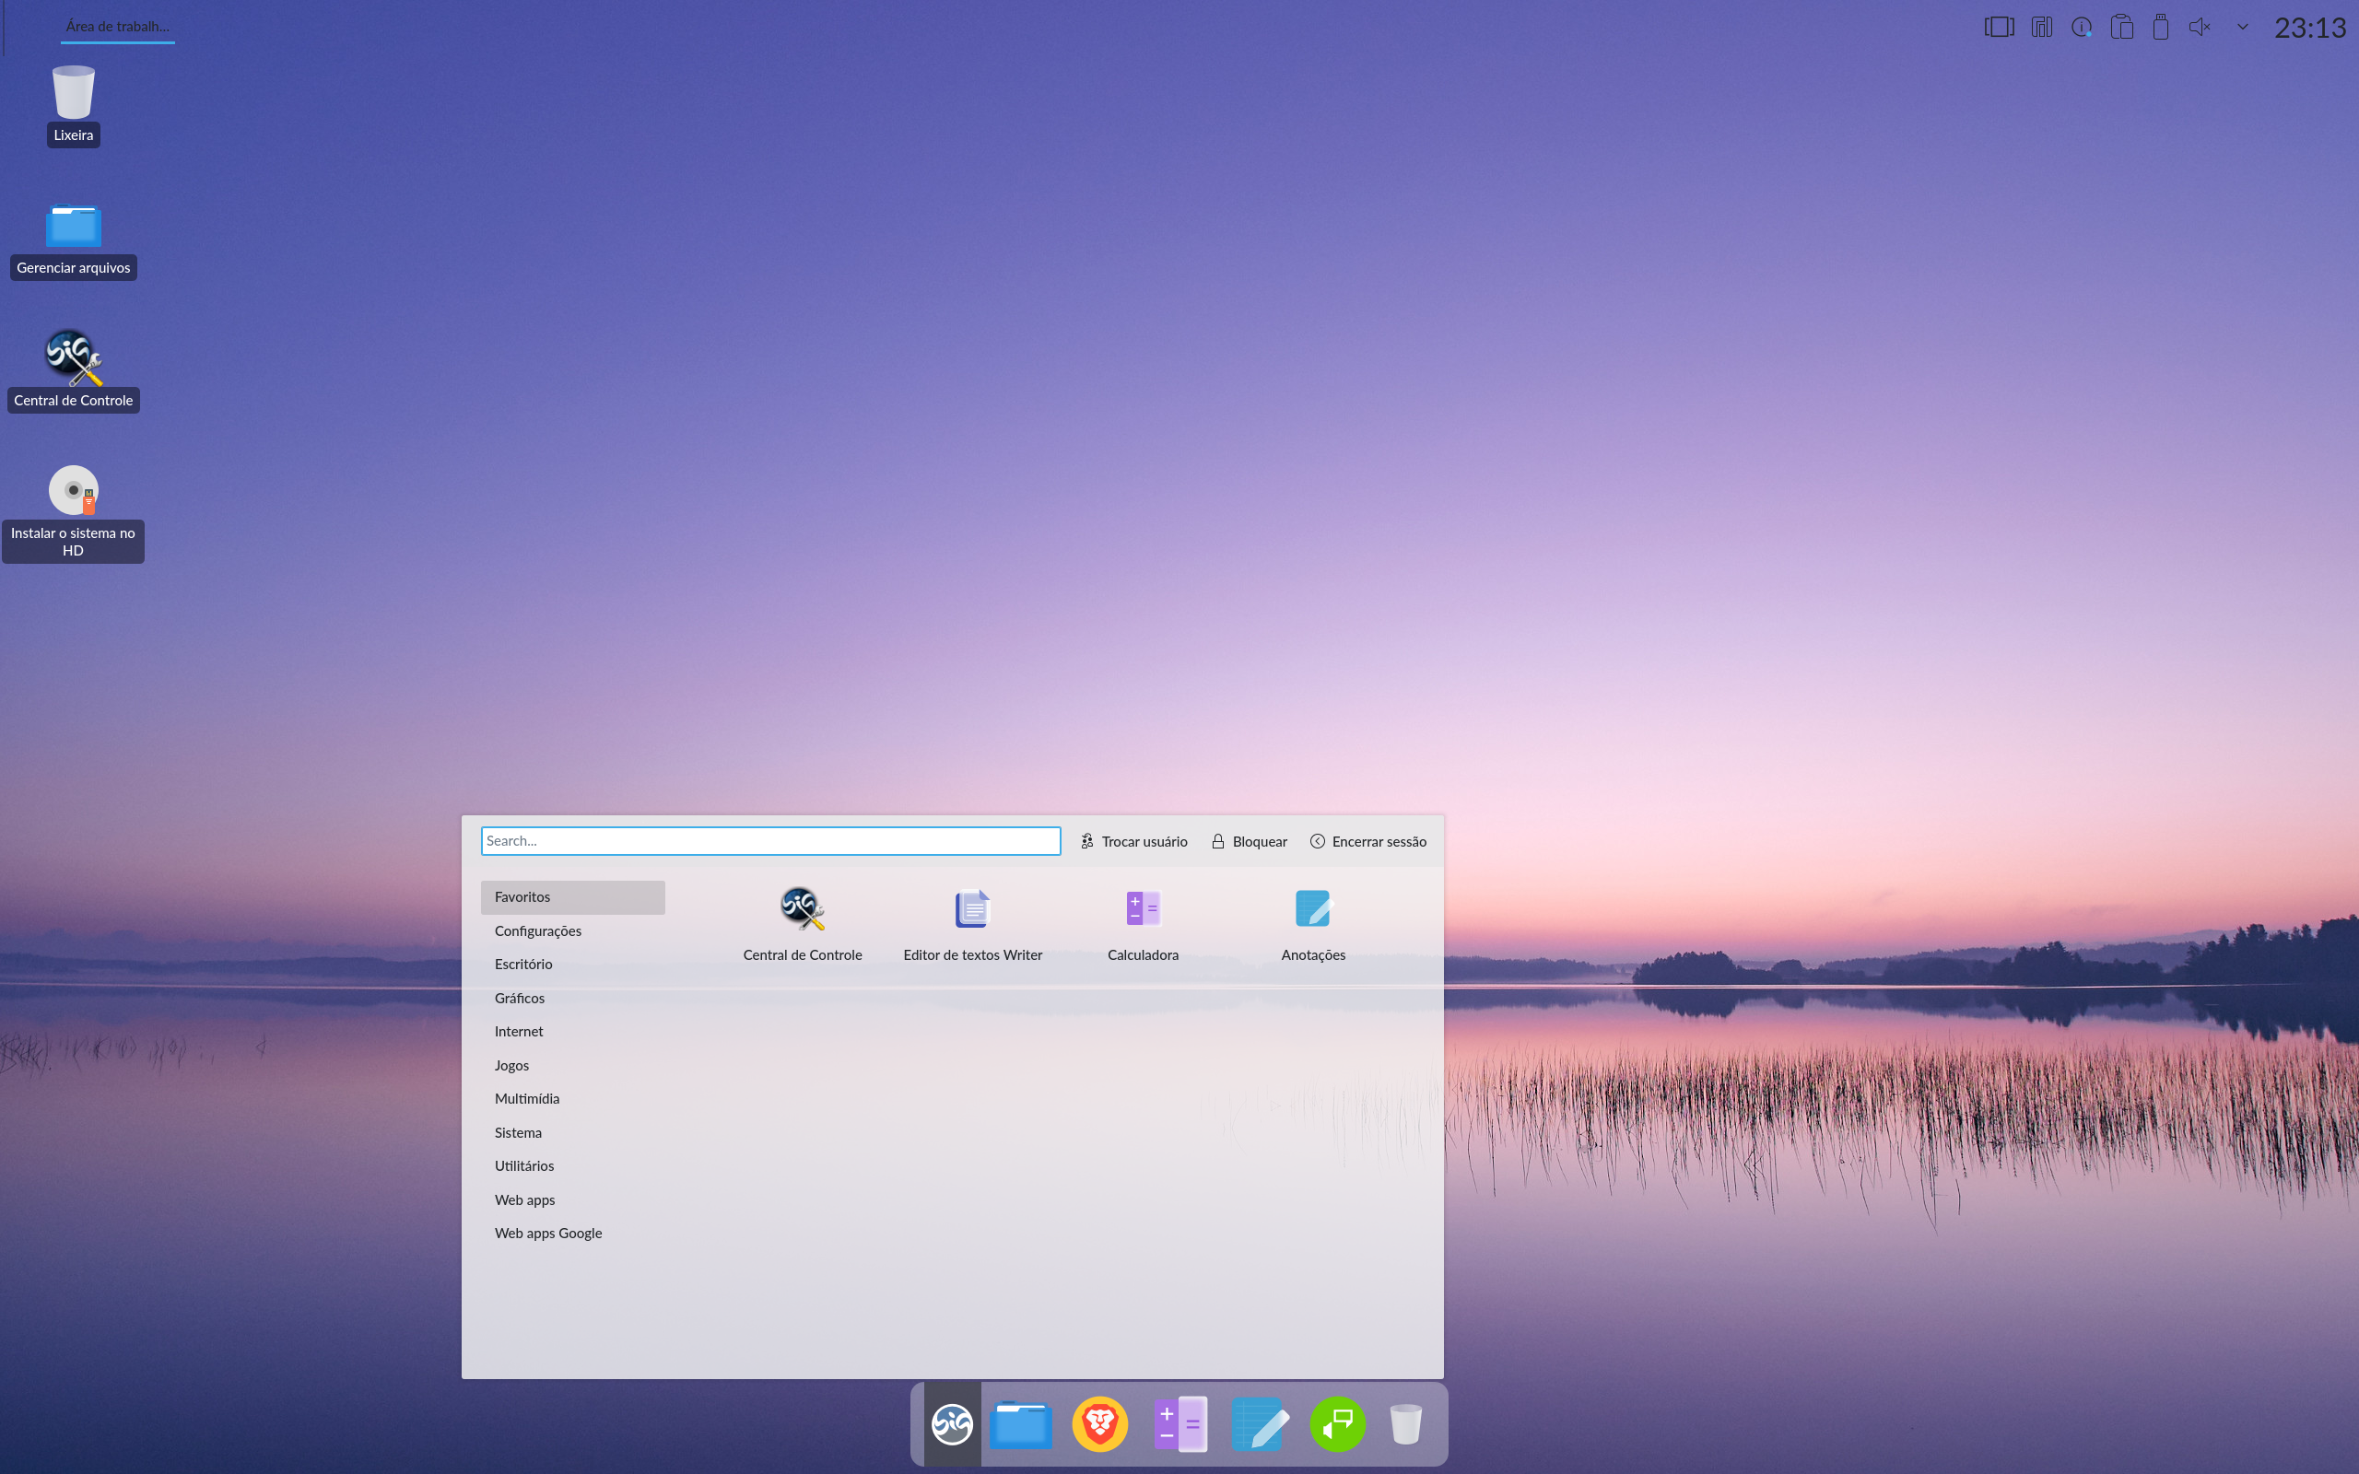Expand hidden tray icons chevron
2359x1474 pixels.
2242,28
